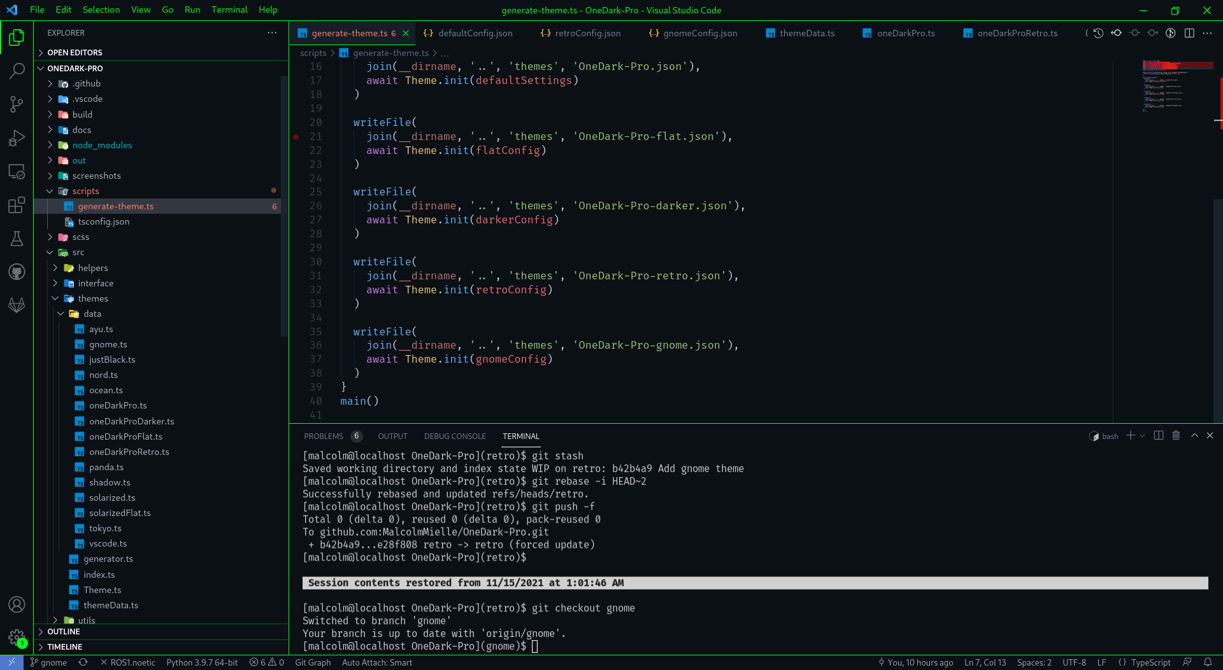This screenshot has width=1223, height=670.
Task: Select the Run and Debug icon
Action: click(17, 138)
